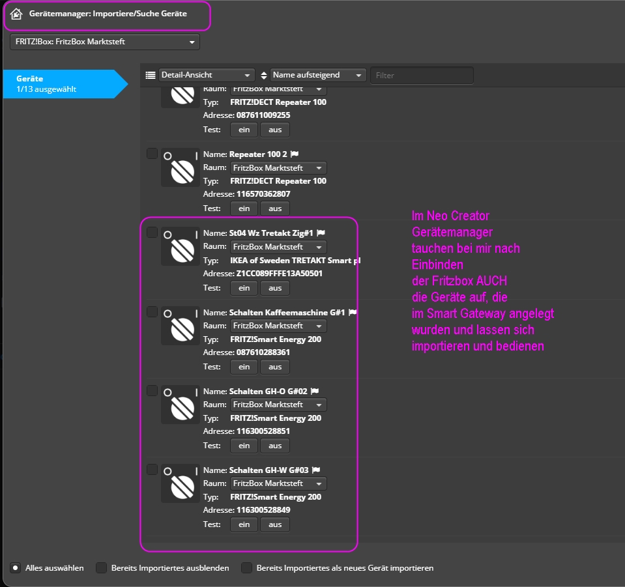Check the box for St04 Wz Tretakt Zig#1
The width and height of the screenshot is (625, 587).
click(153, 233)
